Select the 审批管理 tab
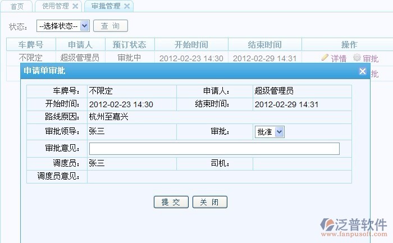The height and width of the screenshot is (243, 393). (x=106, y=6)
